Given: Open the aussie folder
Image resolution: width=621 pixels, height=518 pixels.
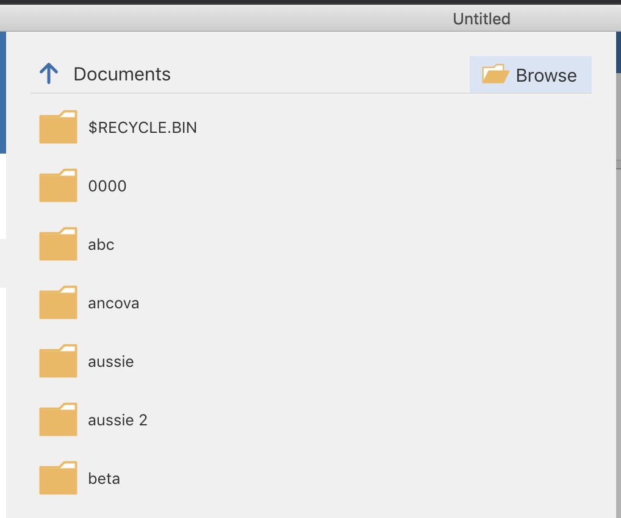Looking at the screenshot, I should coord(111,361).
